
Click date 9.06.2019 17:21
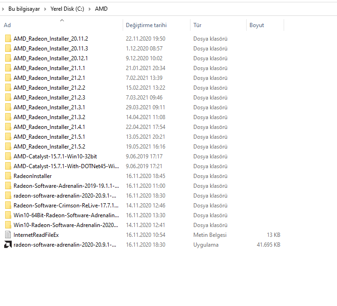click(x=144, y=166)
